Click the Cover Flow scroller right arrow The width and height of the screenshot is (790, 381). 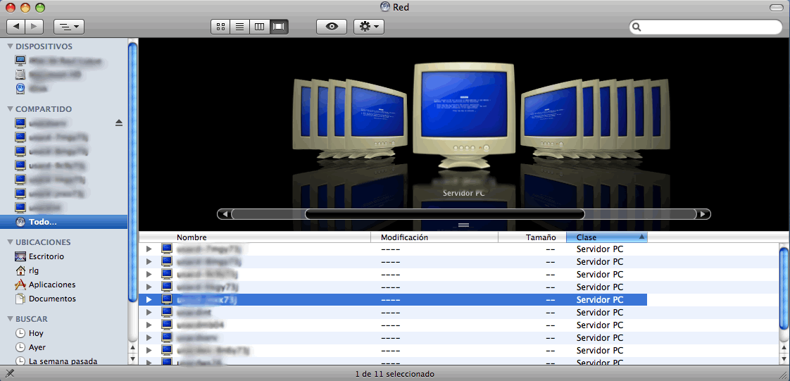(x=703, y=214)
